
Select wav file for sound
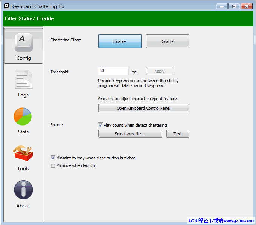(130, 134)
